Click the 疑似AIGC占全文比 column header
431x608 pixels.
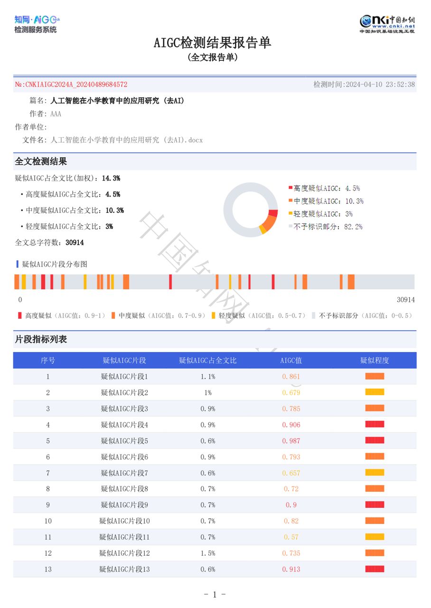208,361
